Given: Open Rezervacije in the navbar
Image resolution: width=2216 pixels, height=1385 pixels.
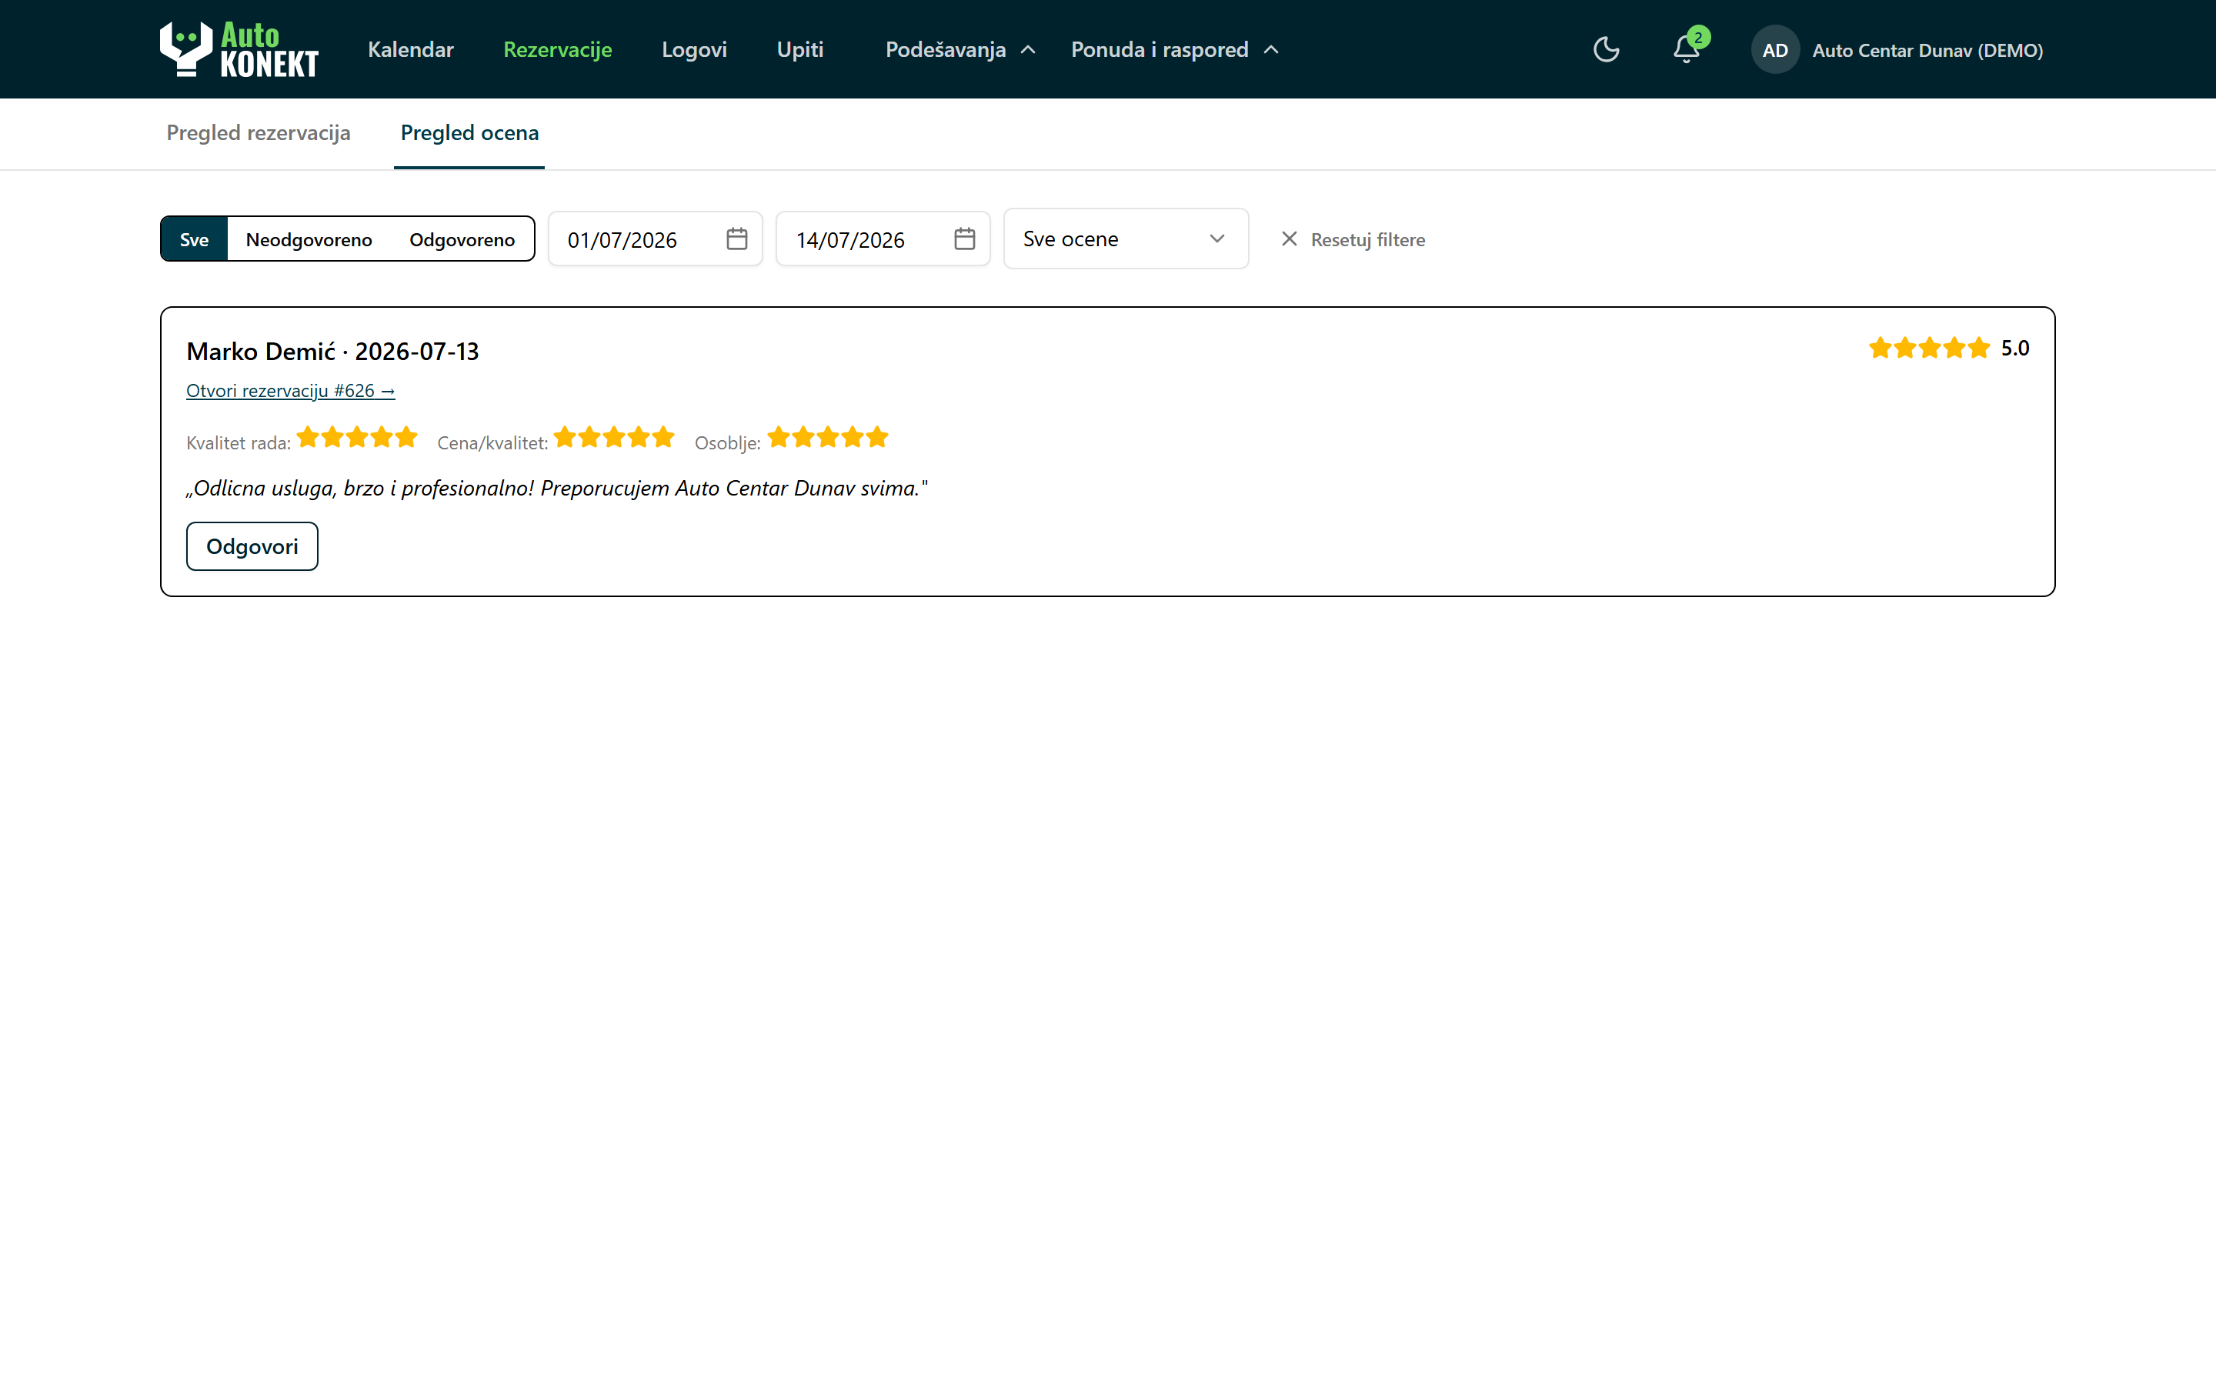Looking at the screenshot, I should 558,49.
